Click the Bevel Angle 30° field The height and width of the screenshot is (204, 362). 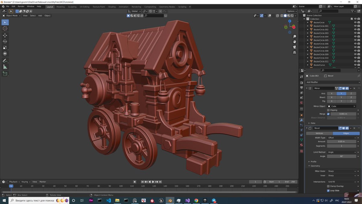[341, 156]
